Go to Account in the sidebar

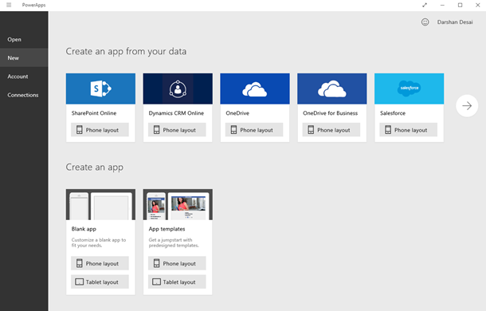[x=24, y=77]
